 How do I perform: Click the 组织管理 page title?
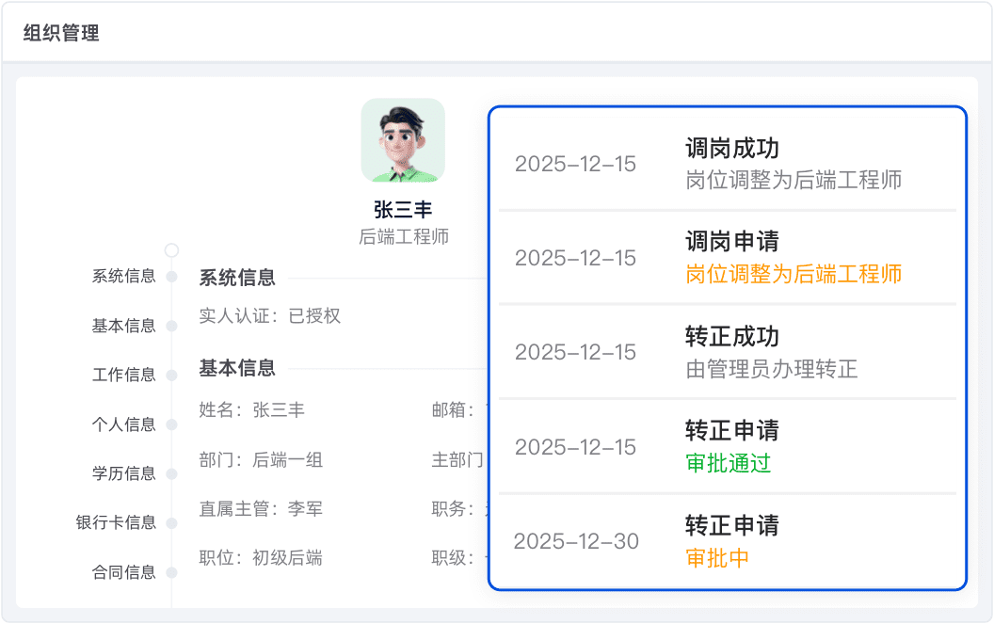click(x=61, y=33)
